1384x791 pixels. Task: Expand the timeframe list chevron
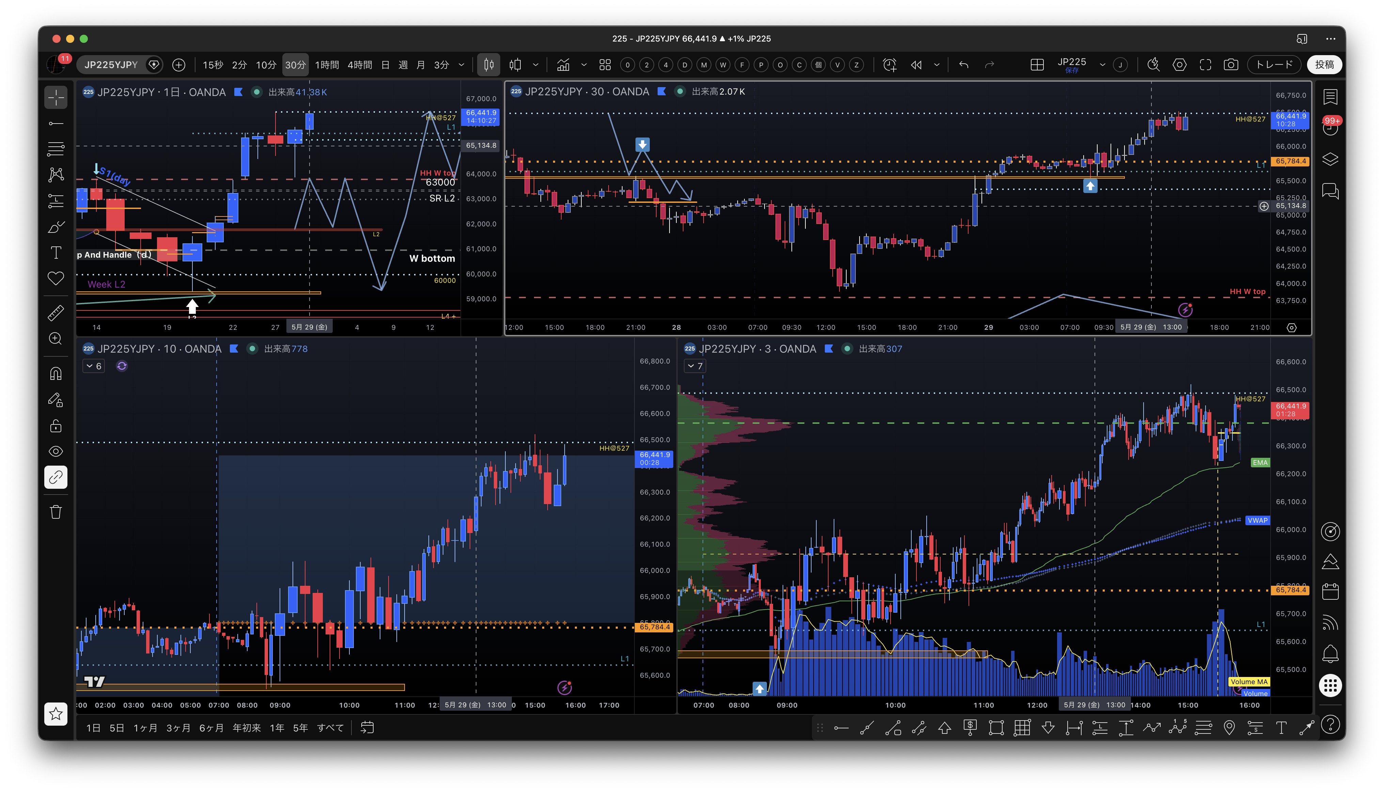point(461,65)
